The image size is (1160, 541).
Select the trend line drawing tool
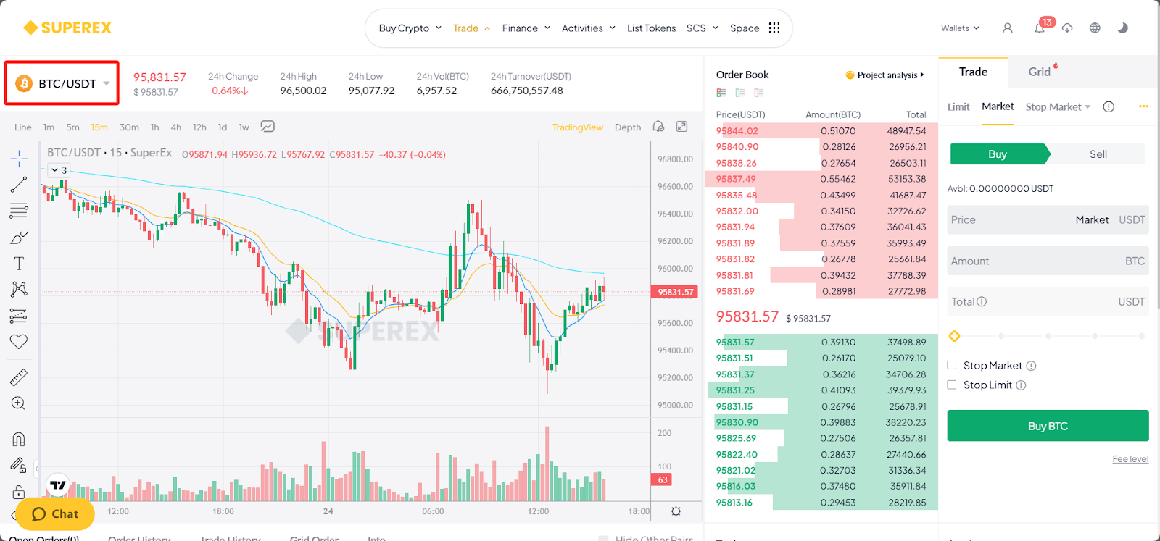19,185
